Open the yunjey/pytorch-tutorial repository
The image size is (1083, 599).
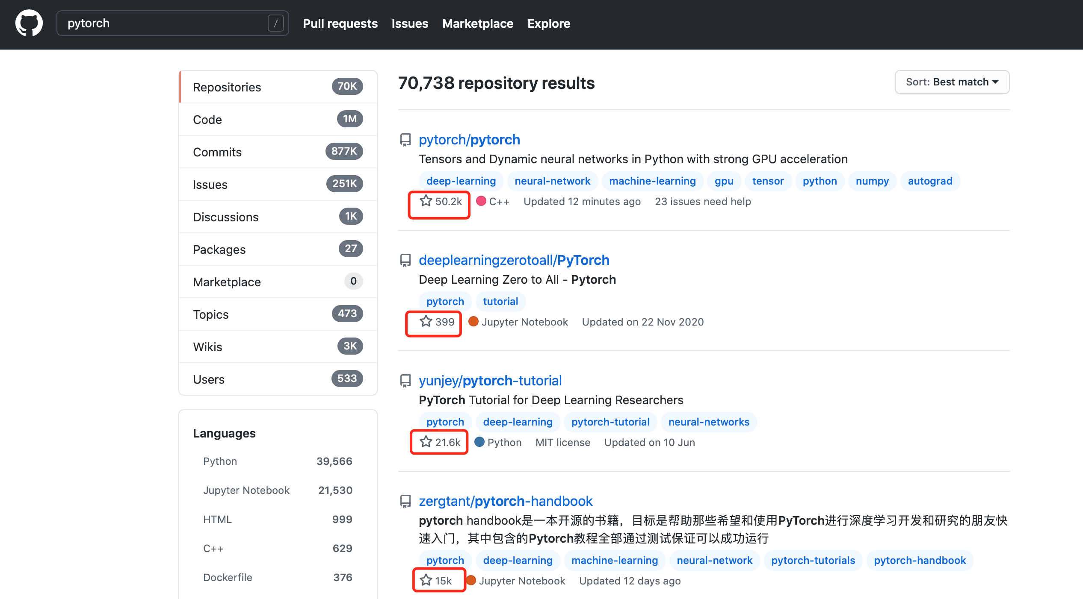coord(490,381)
